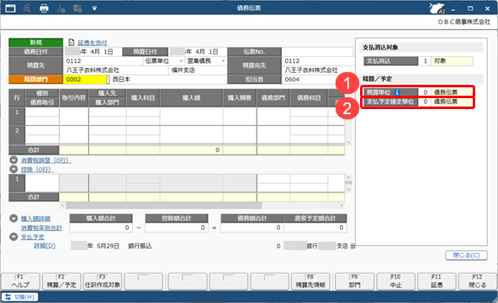This screenshot has width=498, height=303.
Task: Click the 購入摘要 column header
Action: 240,98
